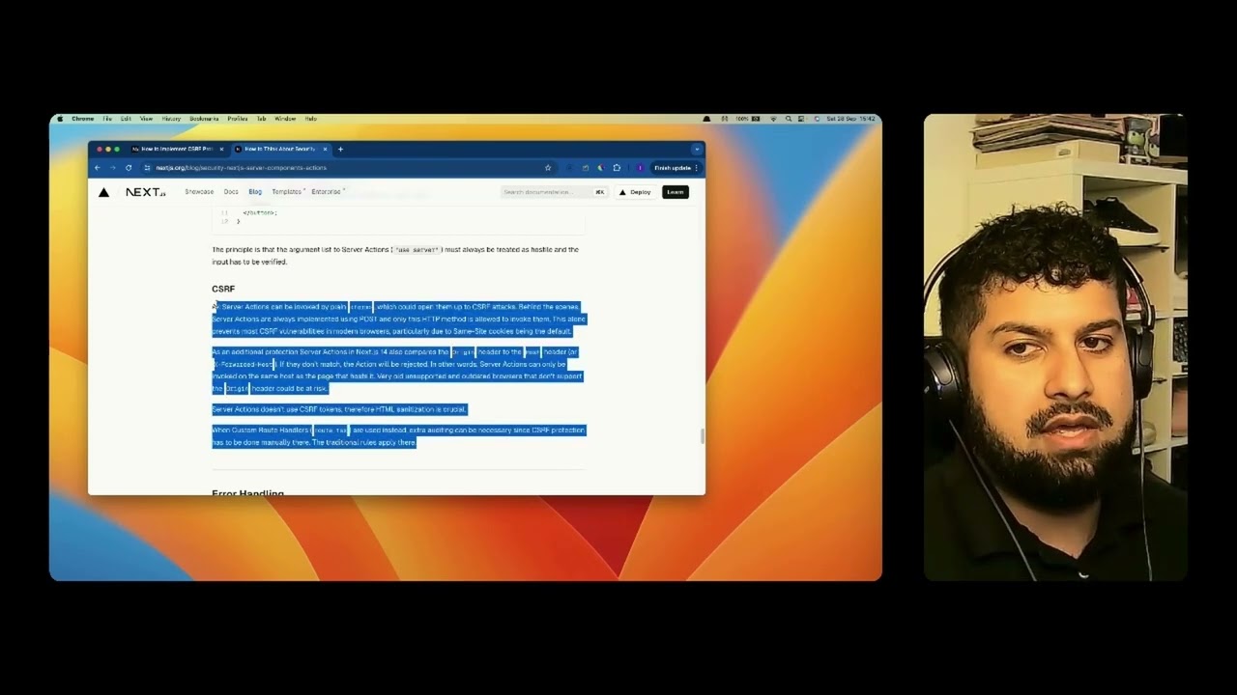Viewport: 1237px width, 695px height.
Task: Bookmark this page with the star icon
Action: click(548, 168)
